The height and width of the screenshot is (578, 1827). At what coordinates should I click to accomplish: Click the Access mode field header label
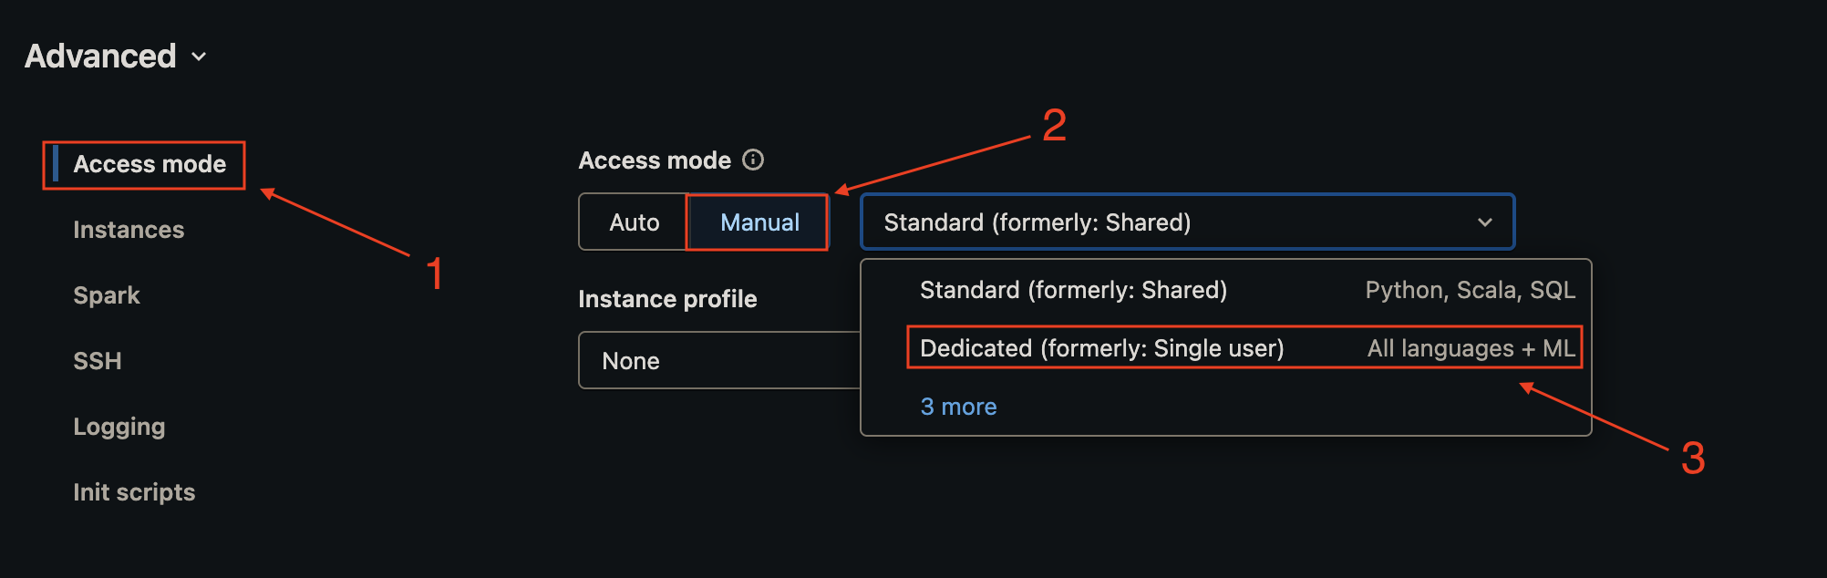pos(655,160)
